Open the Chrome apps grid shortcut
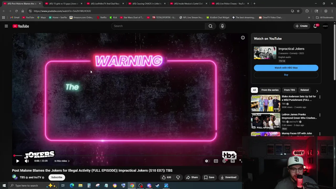Viewport: 336px width, 189px height. (x=3, y=18)
